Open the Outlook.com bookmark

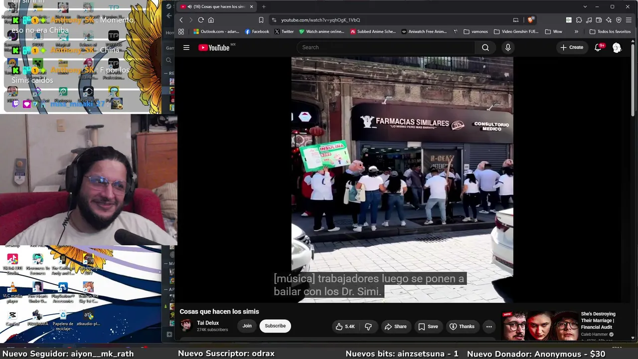216,31
